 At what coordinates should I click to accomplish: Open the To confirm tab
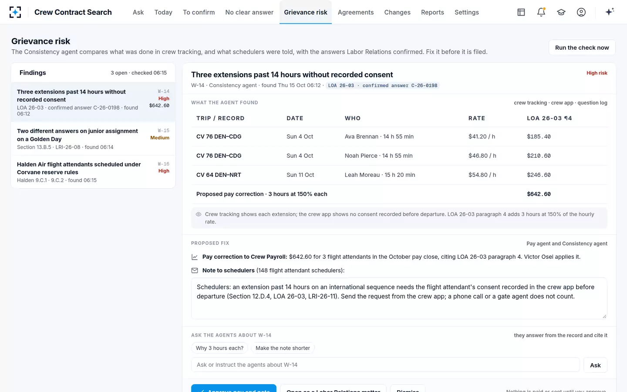click(x=199, y=12)
